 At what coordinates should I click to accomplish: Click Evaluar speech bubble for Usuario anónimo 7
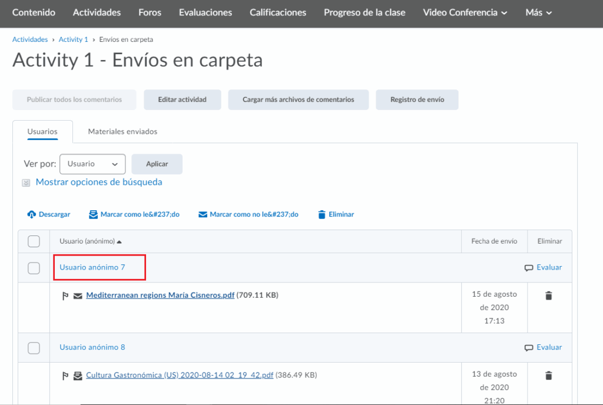coord(529,268)
